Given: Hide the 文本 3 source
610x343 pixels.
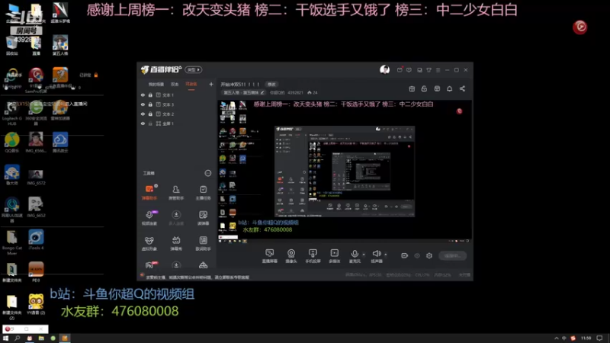Looking at the screenshot, I should [143, 104].
